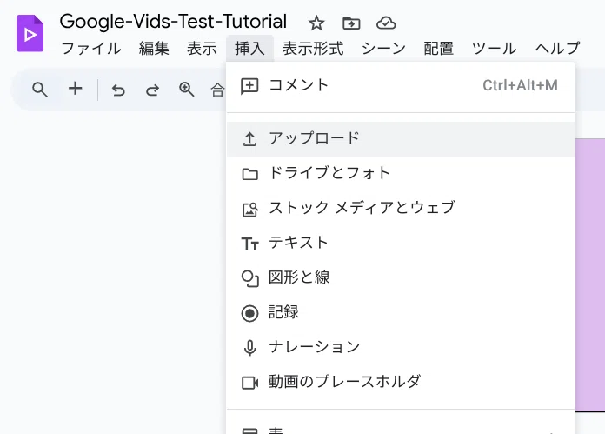Image resolution: width=605 pixels, height=434 pixels.
Task: Open the 表示 menu
Action: tap(202, 49)
